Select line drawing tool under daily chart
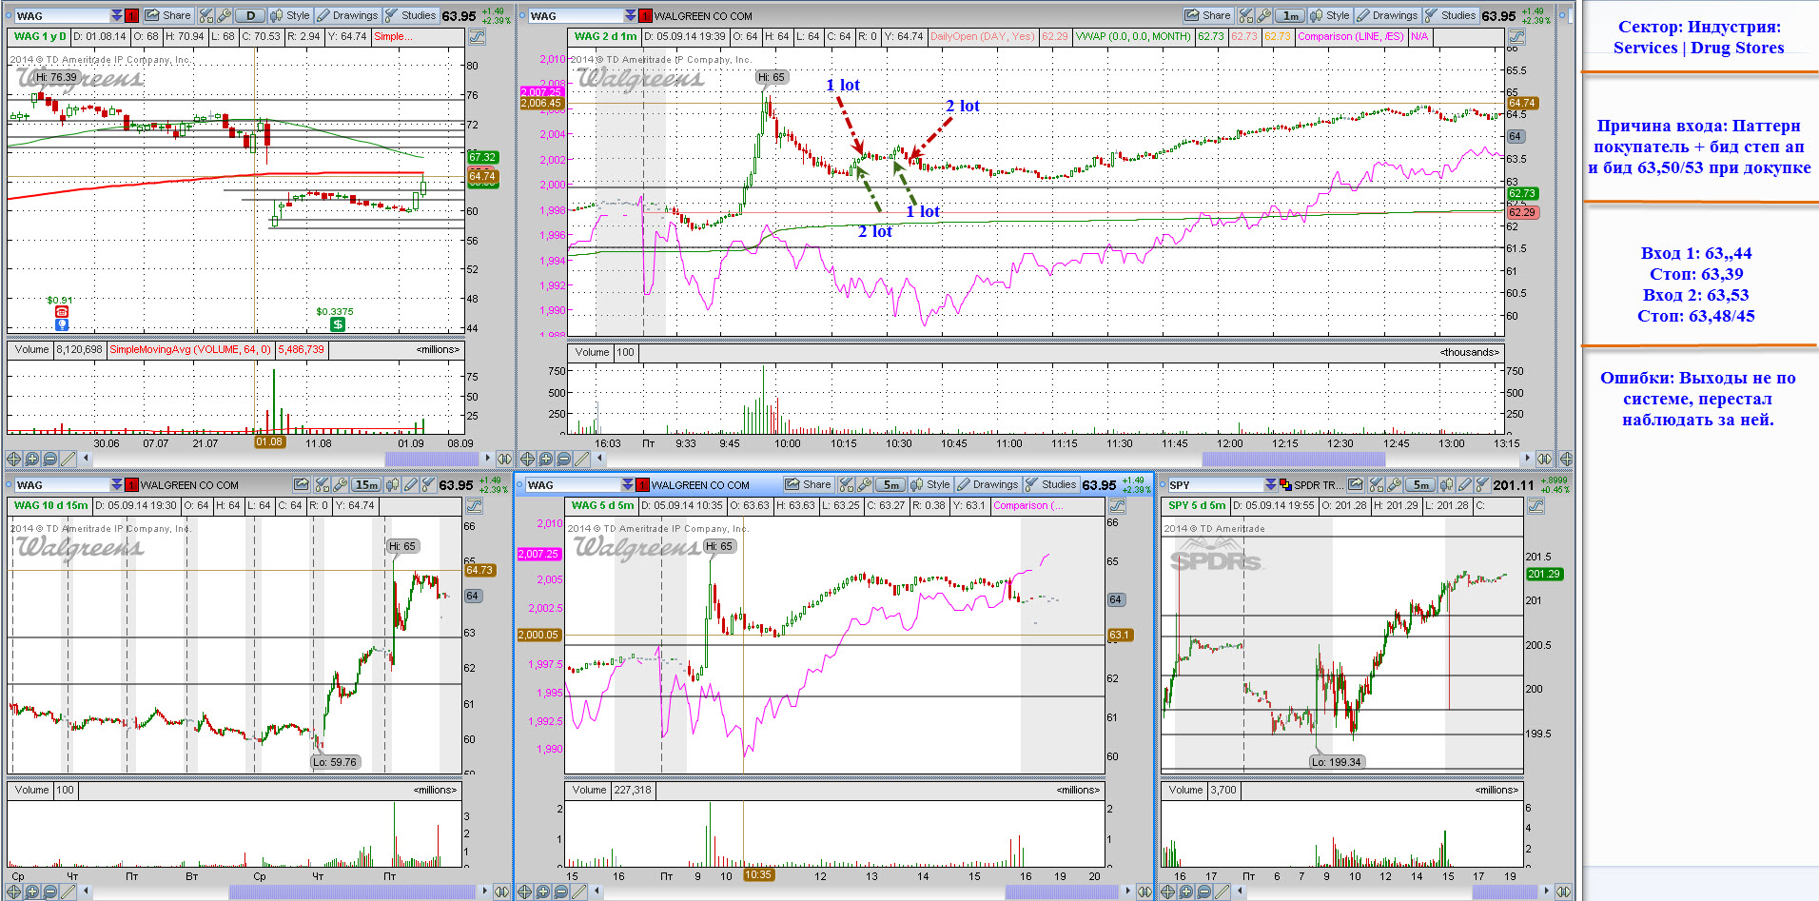 pyautogui.click(x=68, y=459)
